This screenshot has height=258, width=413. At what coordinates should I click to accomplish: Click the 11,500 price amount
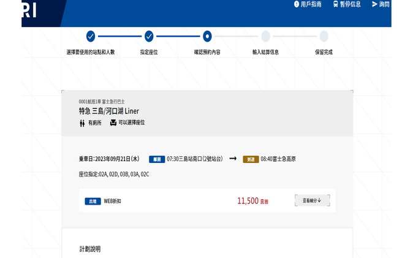click(x=248, y=201)
